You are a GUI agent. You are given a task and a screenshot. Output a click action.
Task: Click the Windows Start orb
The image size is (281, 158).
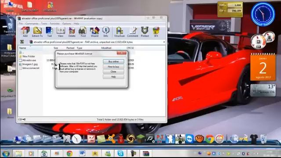(x=6, y=154)
